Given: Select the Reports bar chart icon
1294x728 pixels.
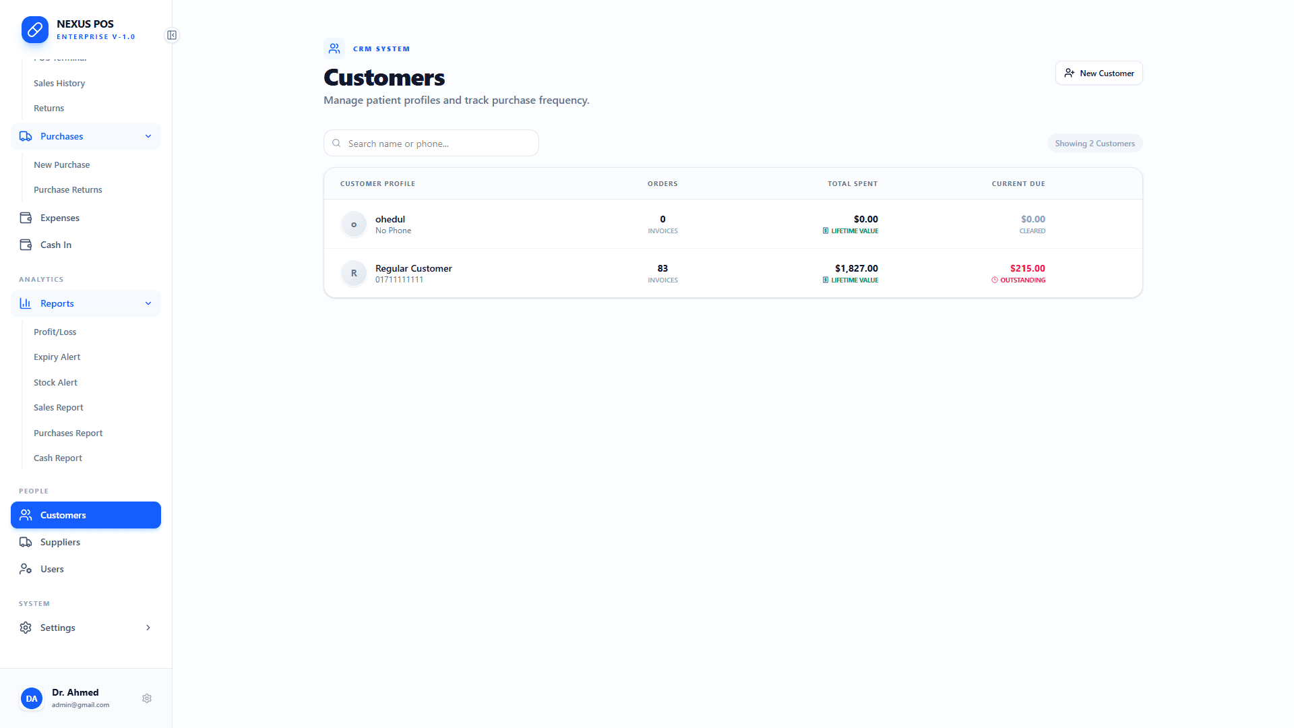Looking at the screenshot, I should click(x=25, y=303).
